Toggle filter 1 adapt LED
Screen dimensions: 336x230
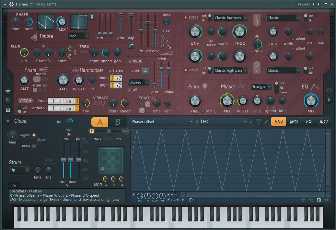click(186, 17)
